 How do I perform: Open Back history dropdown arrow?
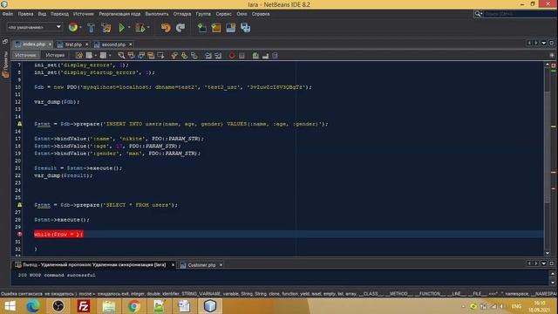tap(96, 56)
